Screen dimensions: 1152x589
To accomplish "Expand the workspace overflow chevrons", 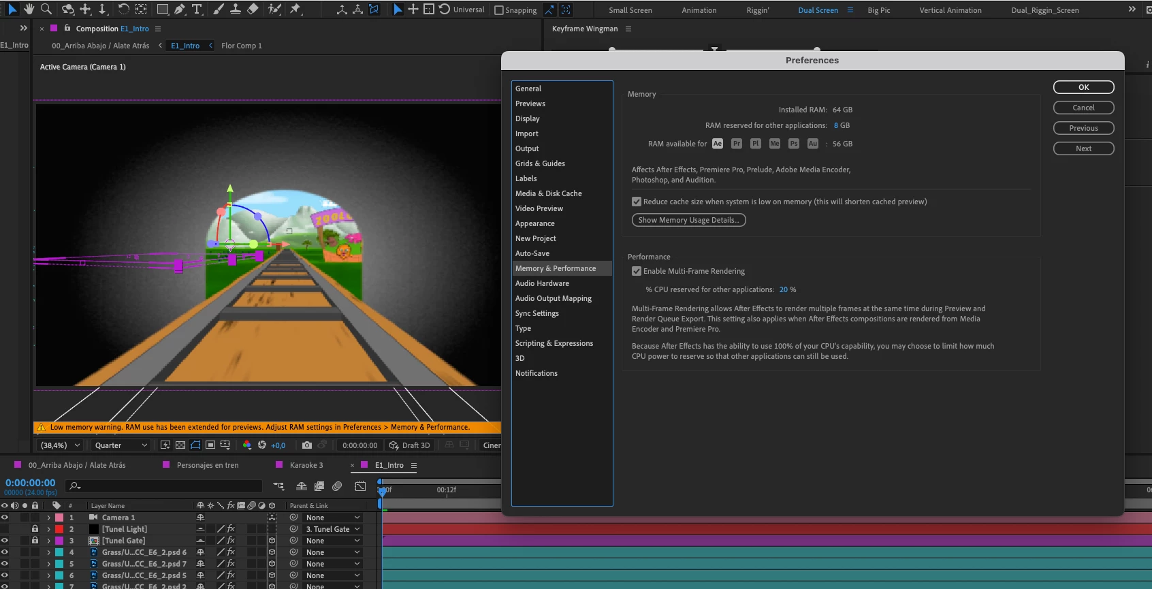I will (1132, 10).
